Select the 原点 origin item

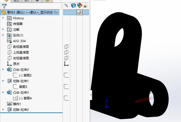click(x=16, y=64)
